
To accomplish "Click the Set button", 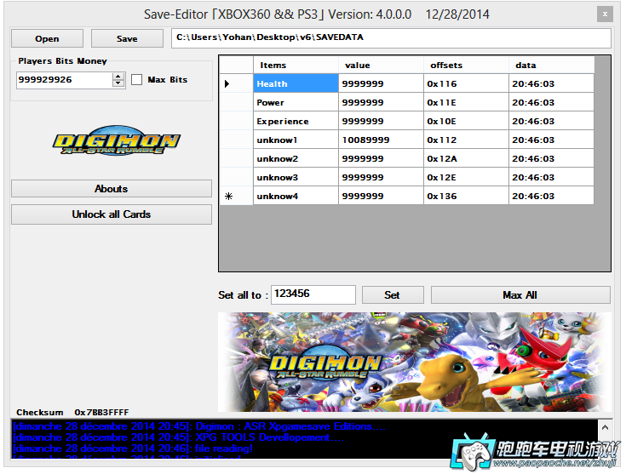I will pyautogui.click(x=393, y=294).
